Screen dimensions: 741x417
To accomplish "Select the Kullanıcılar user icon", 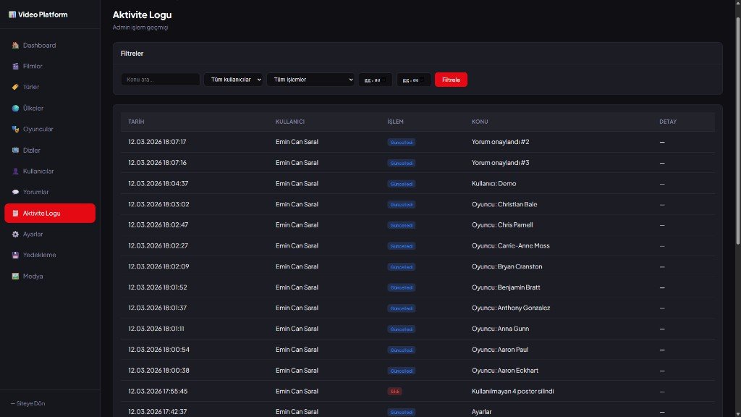I will click(15, 171).
